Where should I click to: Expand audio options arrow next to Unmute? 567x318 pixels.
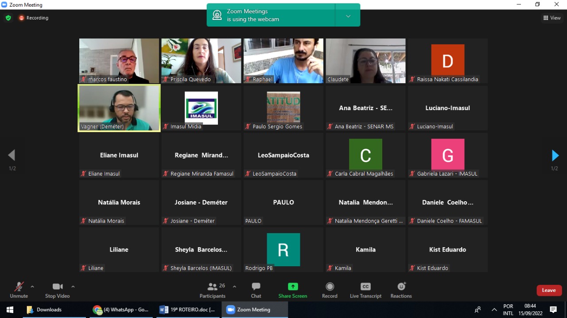tap(32, 287)
